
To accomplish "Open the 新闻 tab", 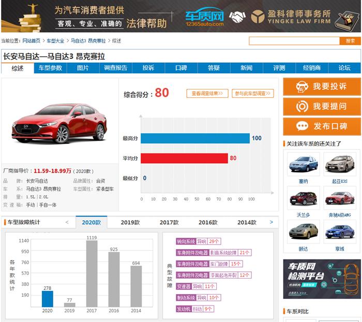I will 247,68.
